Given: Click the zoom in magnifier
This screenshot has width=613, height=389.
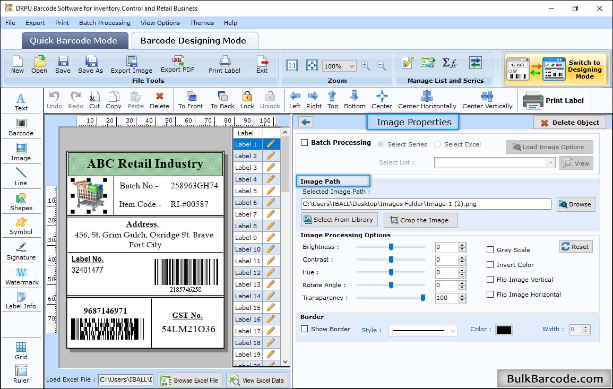Looking at the screenshot, I should point(366,66).
